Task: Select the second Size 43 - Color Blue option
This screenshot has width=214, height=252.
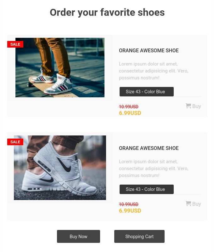Action: click(147, 189)
